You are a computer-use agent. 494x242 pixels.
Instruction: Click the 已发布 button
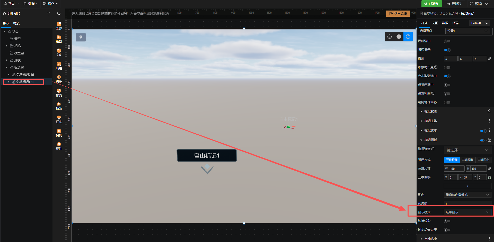pos(431,4)
